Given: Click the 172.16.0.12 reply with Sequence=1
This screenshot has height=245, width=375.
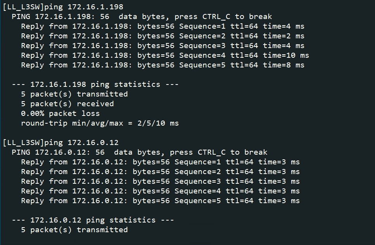Looking at the screenshot, I should tap(160, 162).
